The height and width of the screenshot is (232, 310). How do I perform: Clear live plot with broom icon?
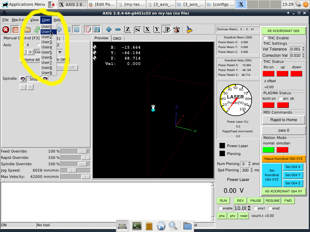[190, 30]
